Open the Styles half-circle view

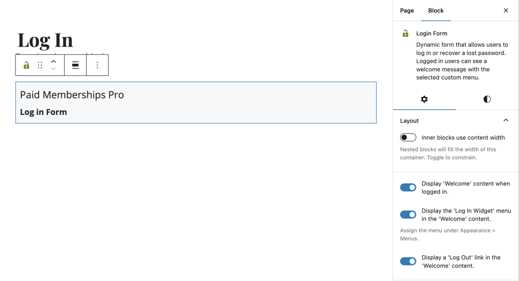click(487, 99)
